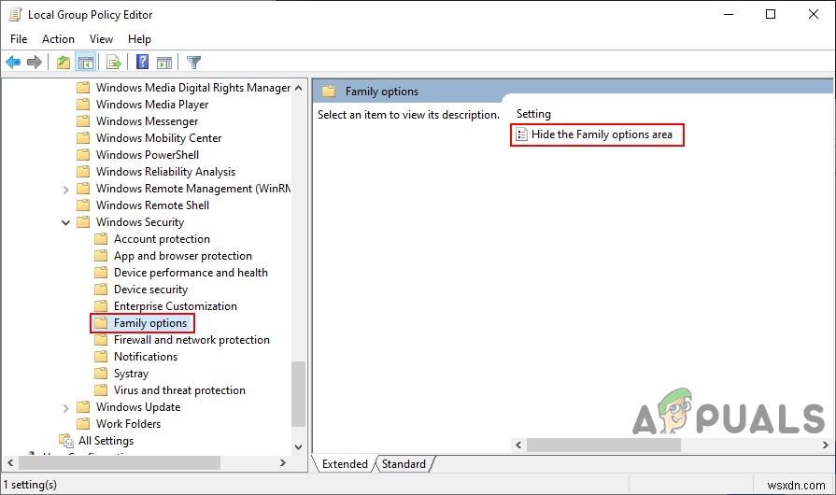This screenshot has width=836, height=495.
Task: Select Systray in the tree
Action: [131, 374]
